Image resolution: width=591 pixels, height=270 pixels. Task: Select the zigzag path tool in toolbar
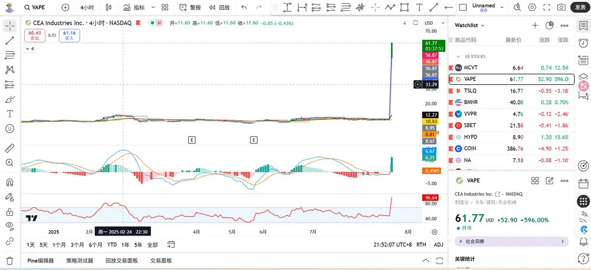tap(390, 7)
